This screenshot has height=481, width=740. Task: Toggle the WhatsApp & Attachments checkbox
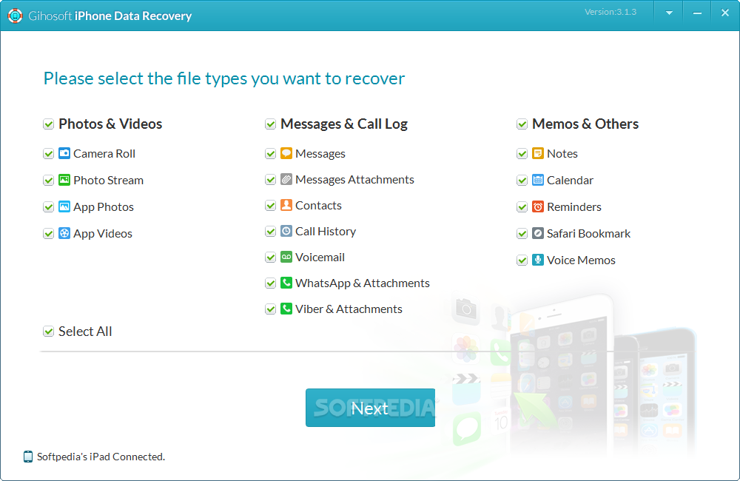coord(270,283)
